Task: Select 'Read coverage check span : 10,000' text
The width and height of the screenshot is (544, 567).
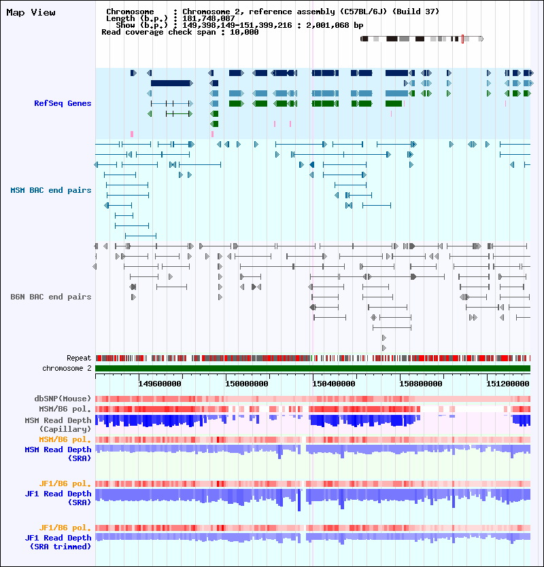Action: click(180, 32)
